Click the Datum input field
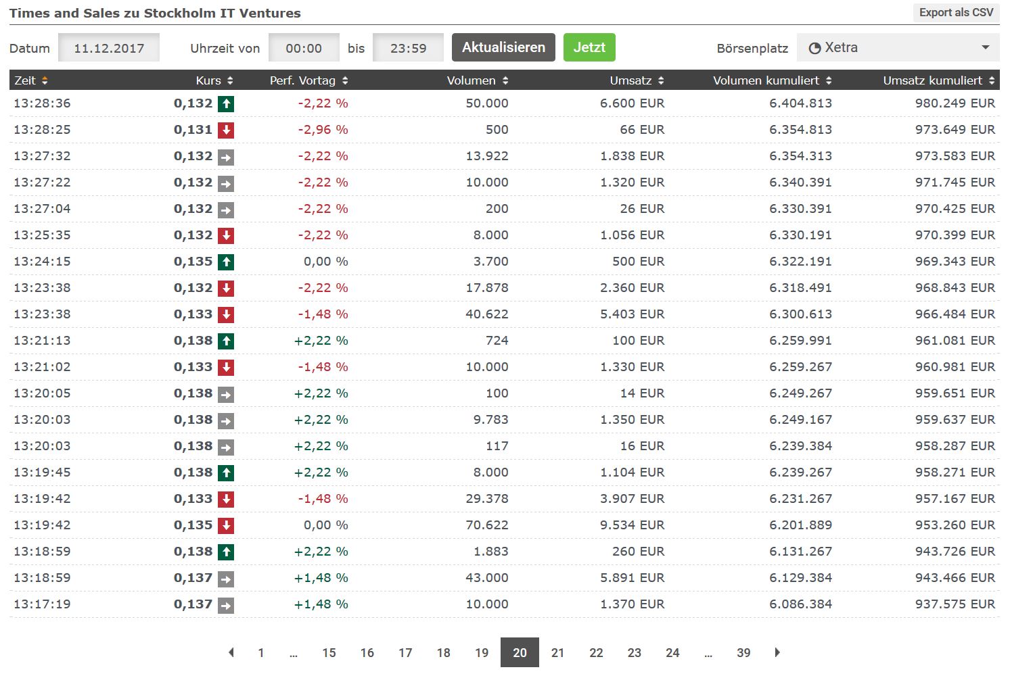Viewport: 1010px width, 678px height. pyautogui.click(x=109, y=48)
